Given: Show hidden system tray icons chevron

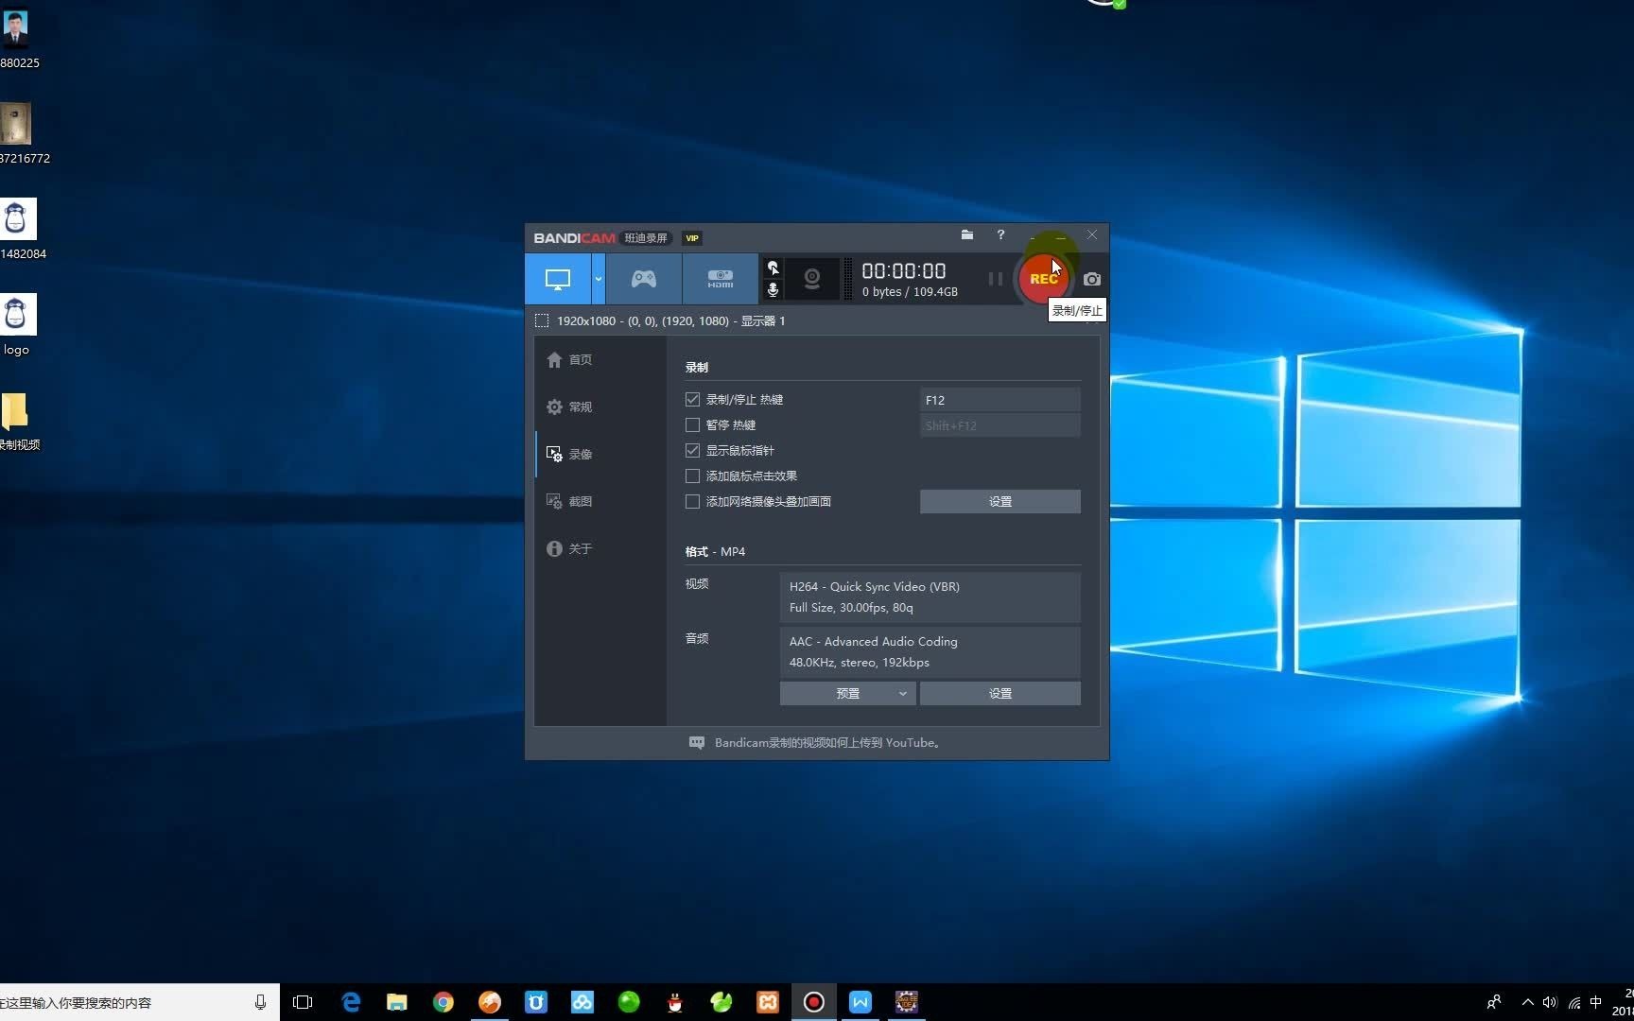Looking at the screenshot, I should (1527, 1002).
